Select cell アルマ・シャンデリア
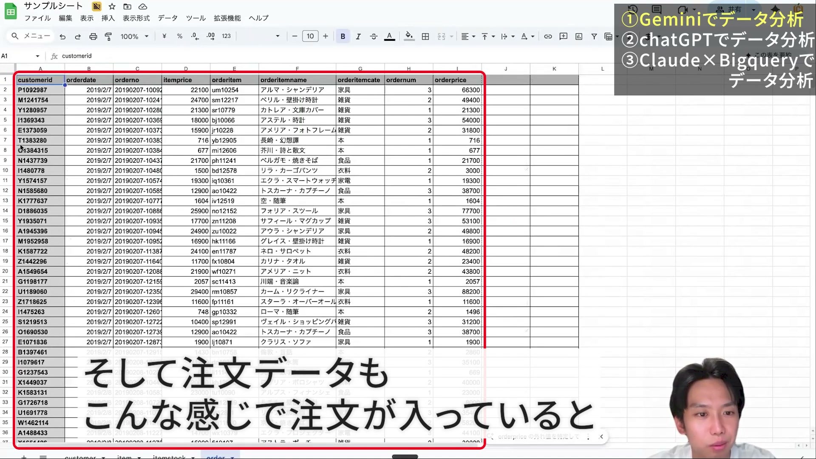The width and height of the screenshot is (816, 459). (x=297, y=90)
